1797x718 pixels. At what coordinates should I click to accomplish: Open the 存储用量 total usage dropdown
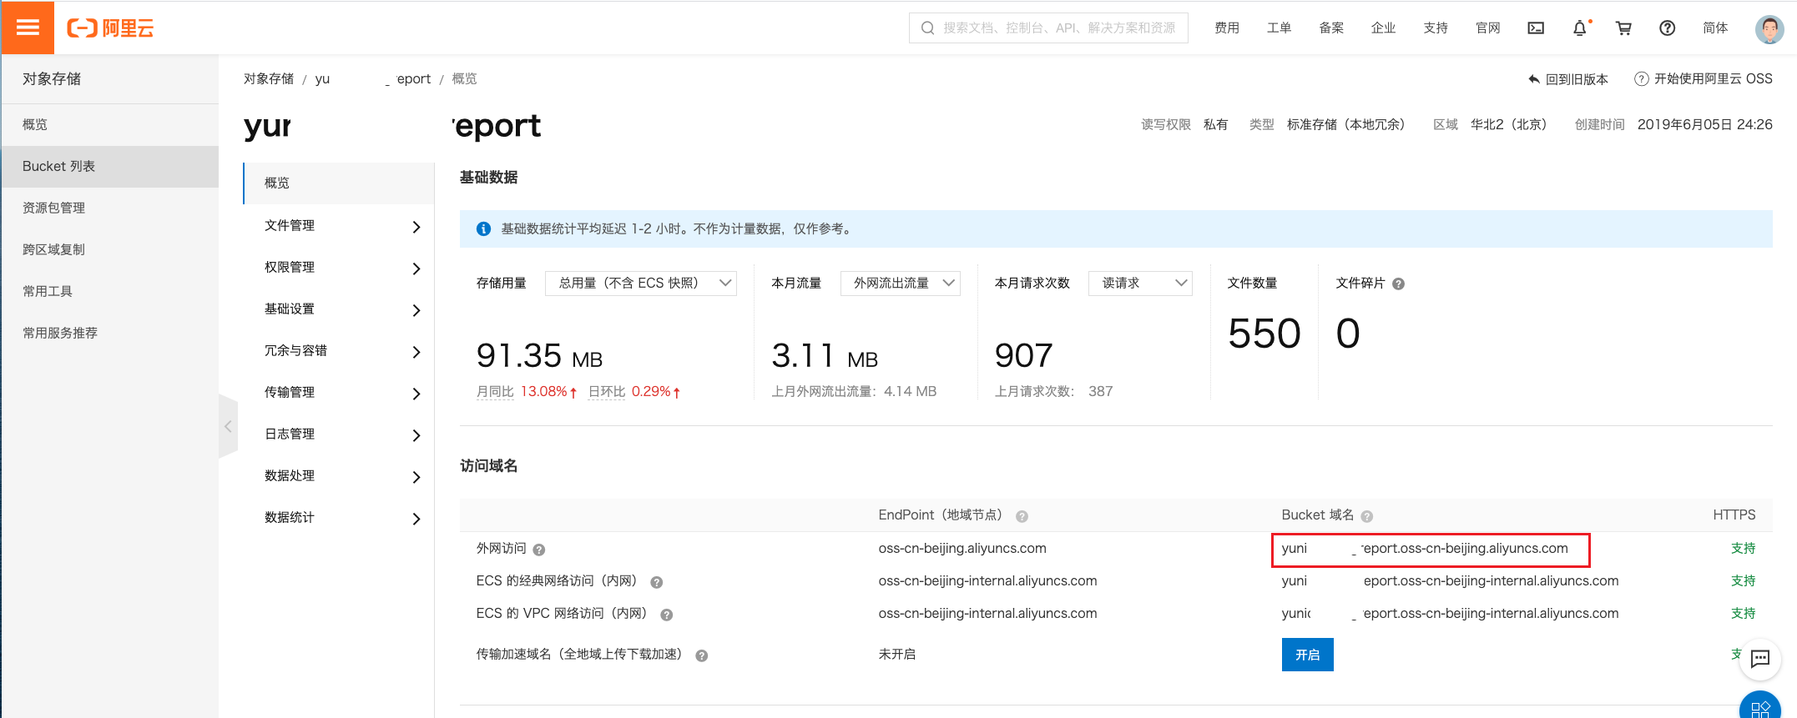click(x=640, y=284)
